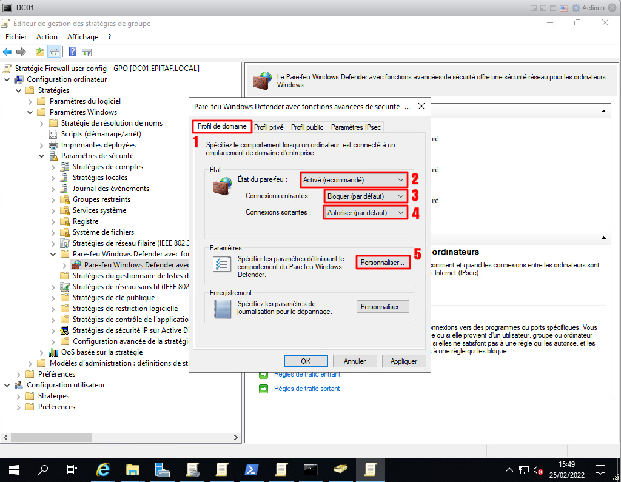Open the Connexions entrantes dropdown
621x482 pixels.
(x=366, y=196)
